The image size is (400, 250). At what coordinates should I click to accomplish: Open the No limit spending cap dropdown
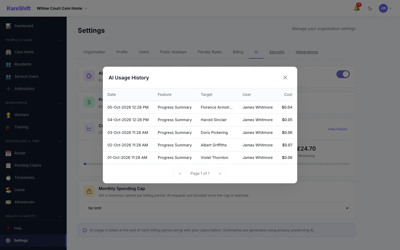point(217,208)
